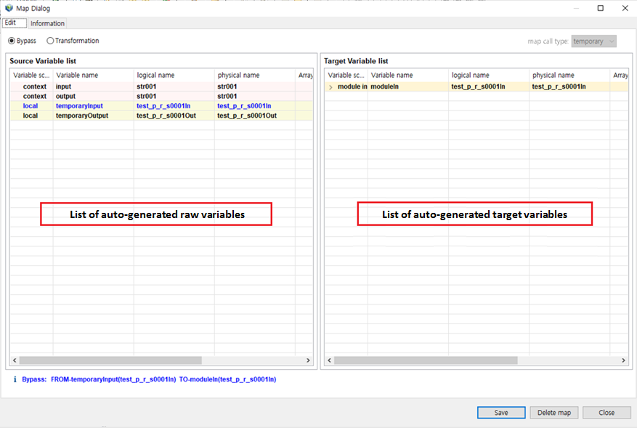637x428 pixels.
Task: Click right scroll arrow under Source Variable list
Action: click(x=307, y=360)
